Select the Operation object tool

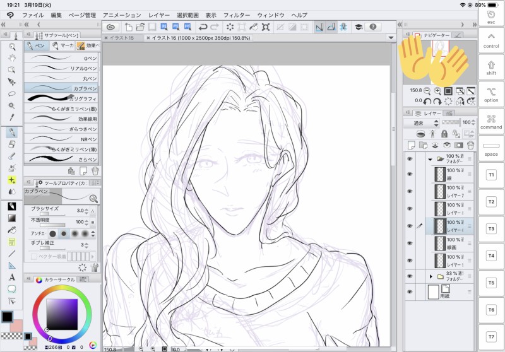(12, 70)
